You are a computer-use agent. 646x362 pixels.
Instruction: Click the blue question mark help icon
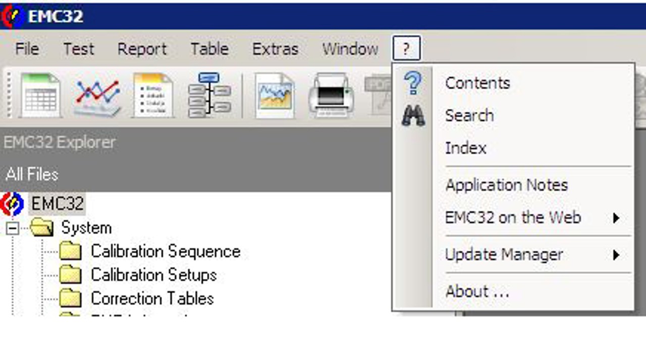click(413, 83)
